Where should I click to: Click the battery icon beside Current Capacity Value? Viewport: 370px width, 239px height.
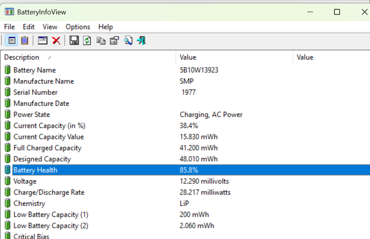tap(7, 136)
